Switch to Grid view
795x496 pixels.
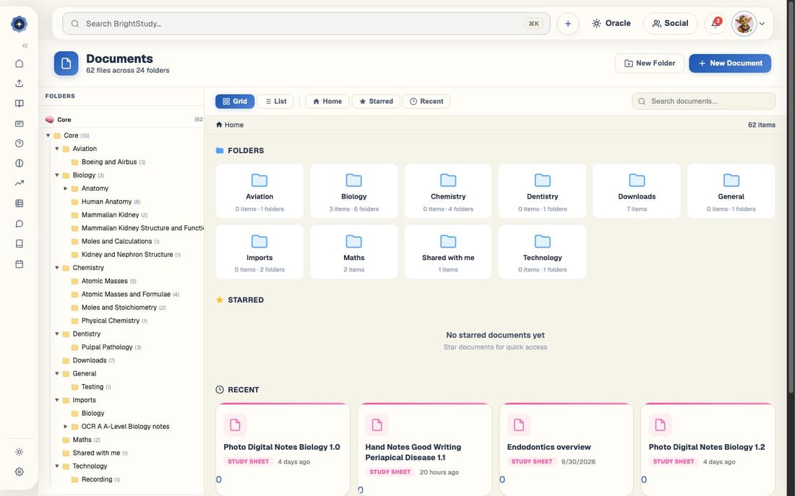point(235,101)
